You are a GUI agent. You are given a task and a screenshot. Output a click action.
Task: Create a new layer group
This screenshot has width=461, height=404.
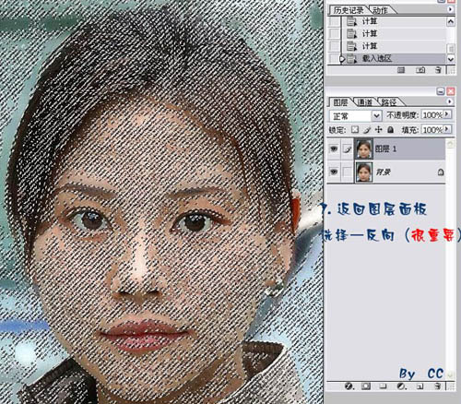point(383,386)
